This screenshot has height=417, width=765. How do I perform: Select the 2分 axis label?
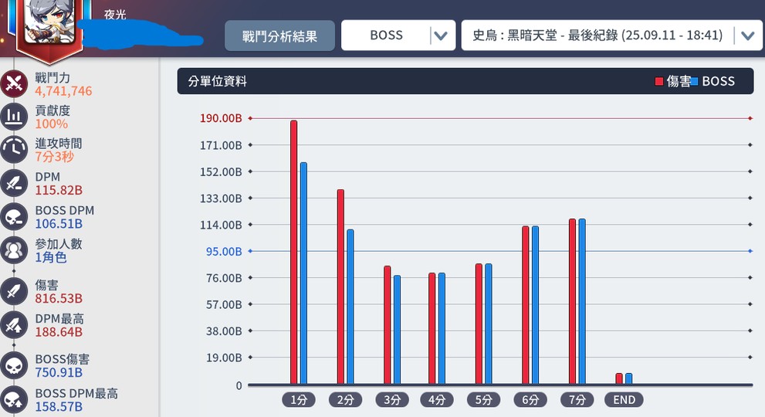pyautogui.click(x=345, y=400)
